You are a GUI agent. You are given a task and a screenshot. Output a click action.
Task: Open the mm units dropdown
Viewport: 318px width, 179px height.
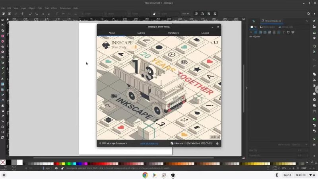click(186, 14)
